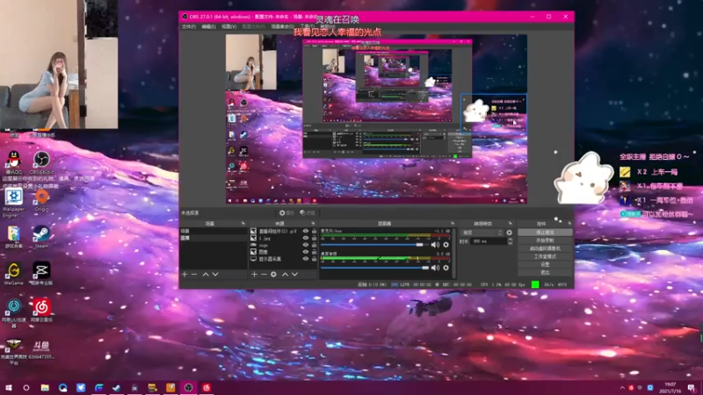Screen dimensions: 703x395
Task: Pop out the Scenes dock panel
Action: [x=243, y=224]
